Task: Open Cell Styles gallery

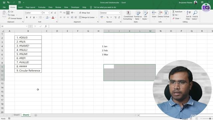Action: coord(145,15)
